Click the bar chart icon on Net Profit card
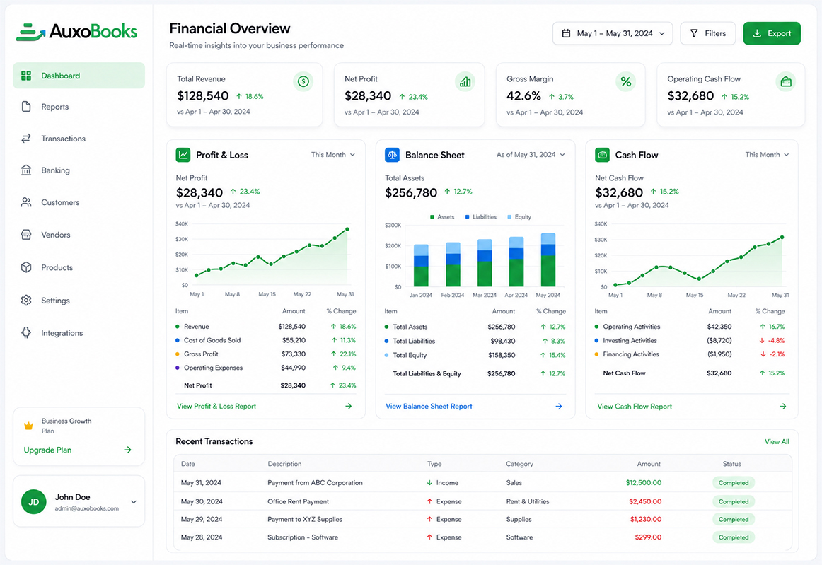This screenshot has width=822, height=565. pos(465,81)
